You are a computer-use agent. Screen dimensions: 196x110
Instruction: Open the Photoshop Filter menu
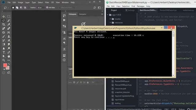point(47,2)
